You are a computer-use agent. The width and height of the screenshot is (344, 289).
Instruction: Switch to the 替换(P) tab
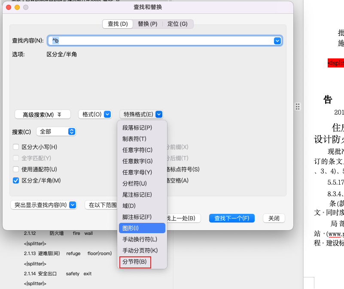tap(147, 24)
